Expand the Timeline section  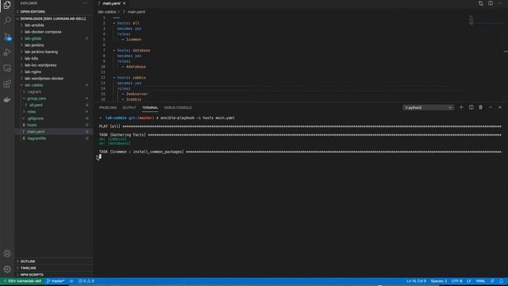click(53, 268)
